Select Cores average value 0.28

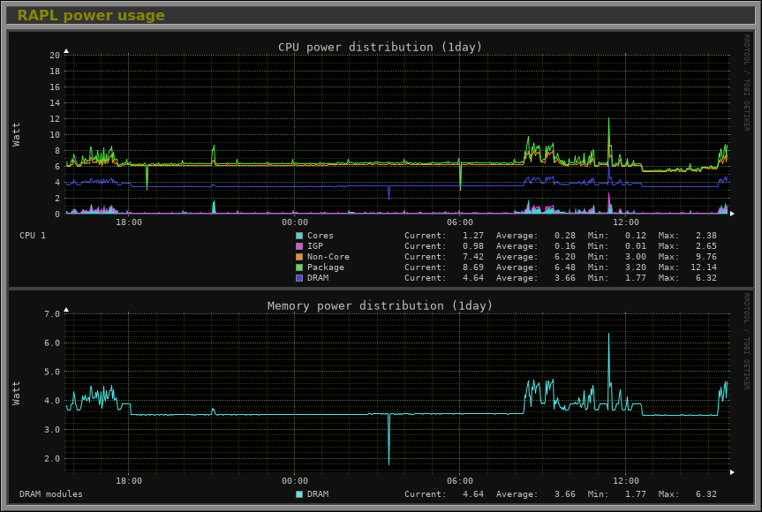click(565, 236)
